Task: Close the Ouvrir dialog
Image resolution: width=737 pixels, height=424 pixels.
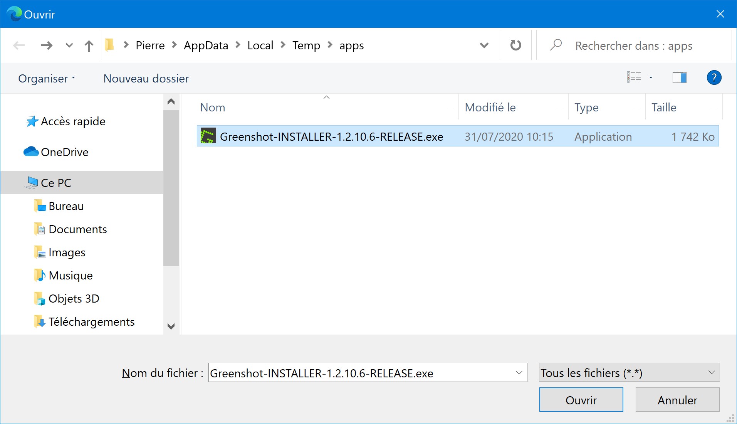Action: [720, 14]
